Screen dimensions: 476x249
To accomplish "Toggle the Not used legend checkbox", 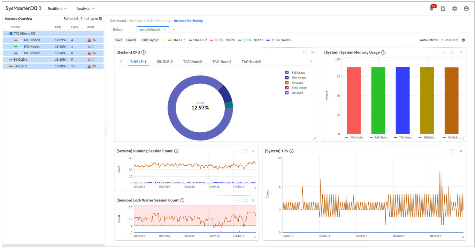I will click(287, 93).
